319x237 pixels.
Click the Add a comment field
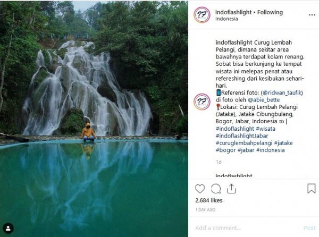point(239,227)
